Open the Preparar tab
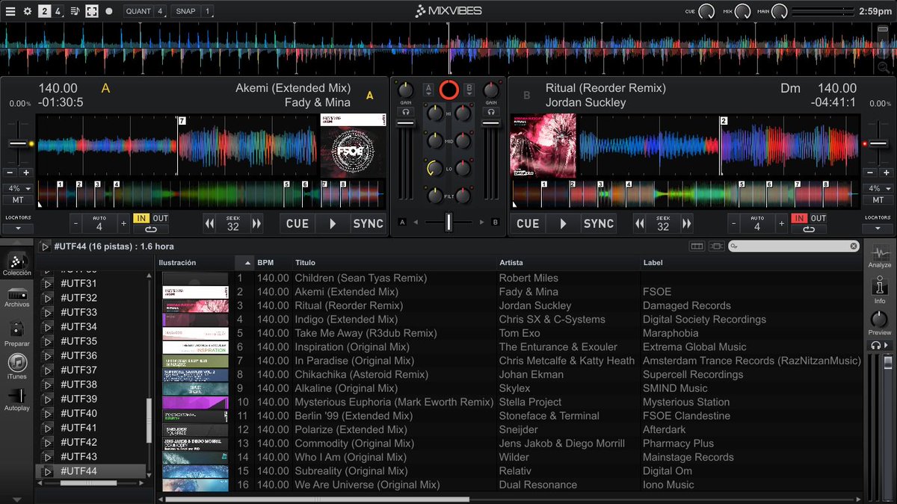 coord(17,333)
